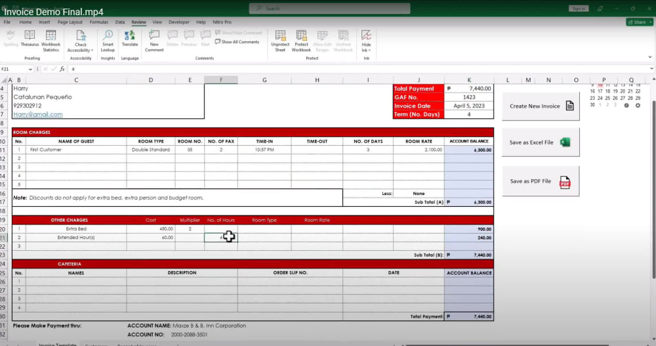Click the Check Accessibility icon
Image resolution: width=656 pixels, height=346 pixels.
click(80, 35)
